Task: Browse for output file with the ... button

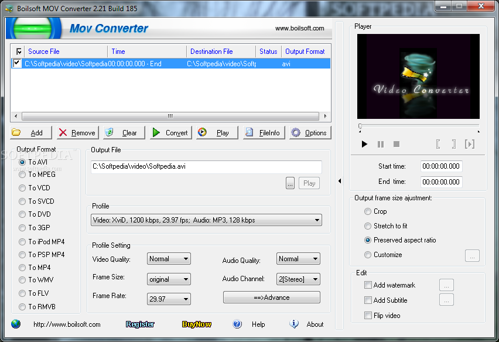Action: (x=290, y=183)
